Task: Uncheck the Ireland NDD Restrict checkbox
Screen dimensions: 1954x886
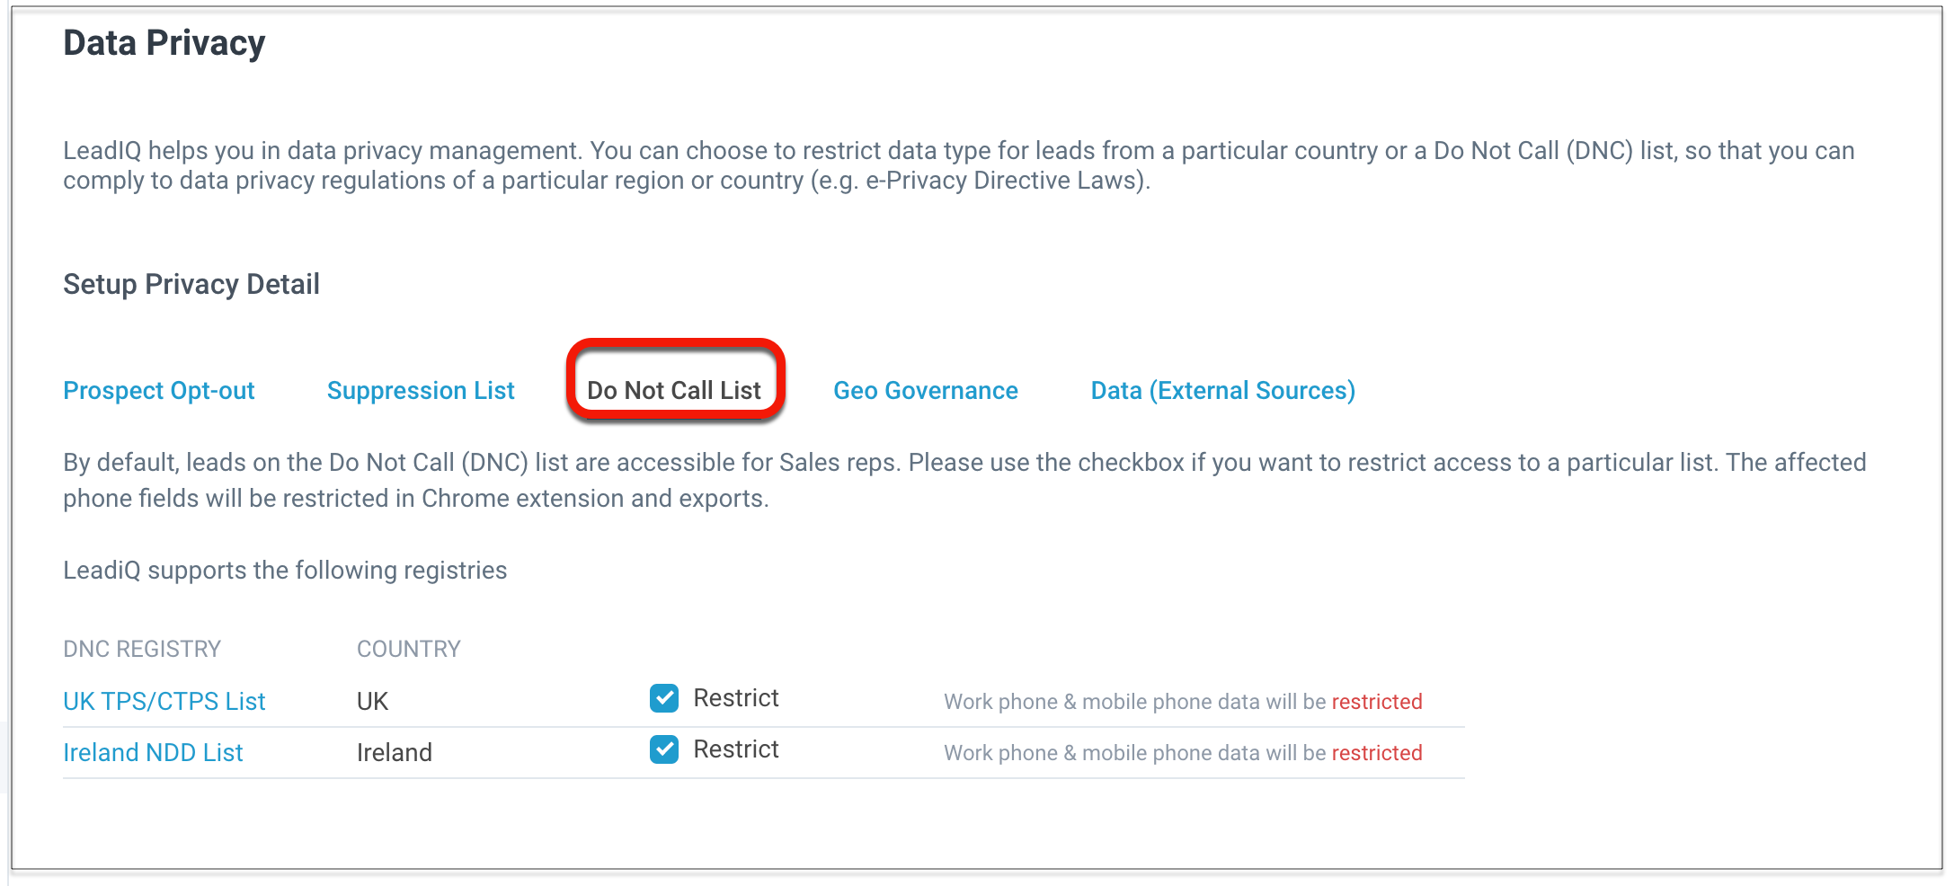Action: (x=664, y=749)
